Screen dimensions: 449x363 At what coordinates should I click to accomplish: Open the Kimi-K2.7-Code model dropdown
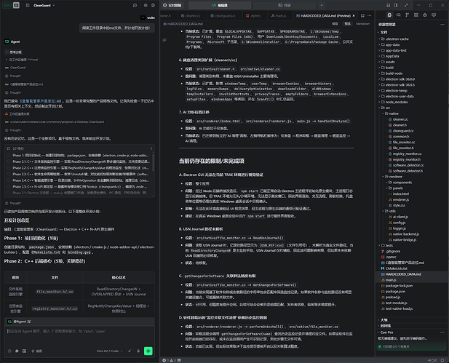point(110,351)
